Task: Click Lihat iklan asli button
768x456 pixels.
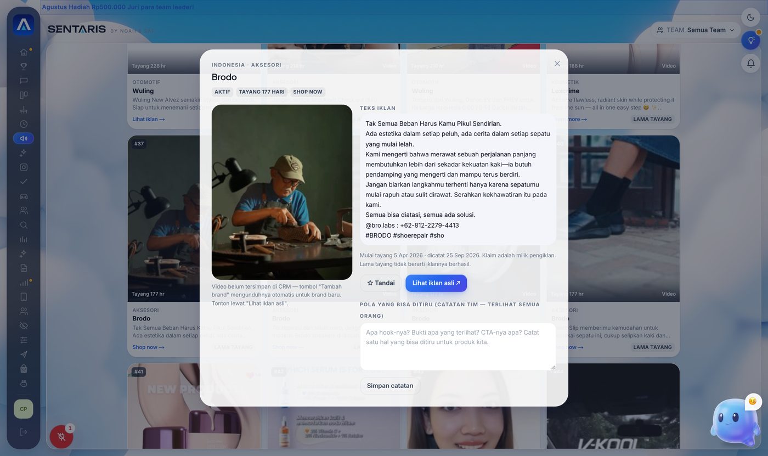Action: (436, 283)
